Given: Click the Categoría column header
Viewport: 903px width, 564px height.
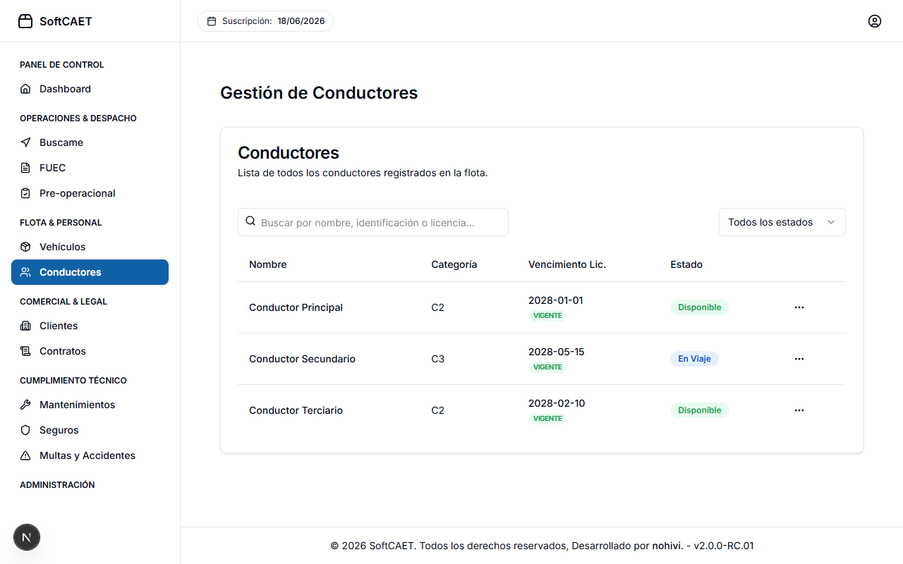Looking at the screenshot, I should (454, 264).
